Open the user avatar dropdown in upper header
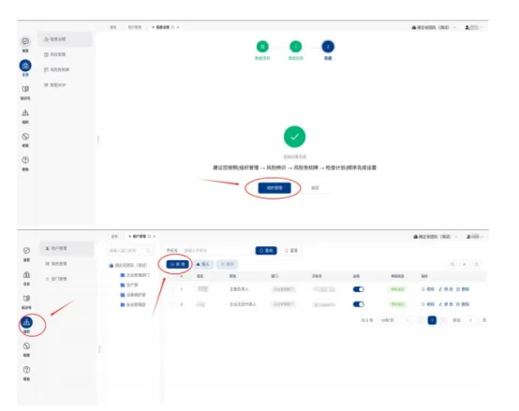The image size is (519, 411). point(473,27)
